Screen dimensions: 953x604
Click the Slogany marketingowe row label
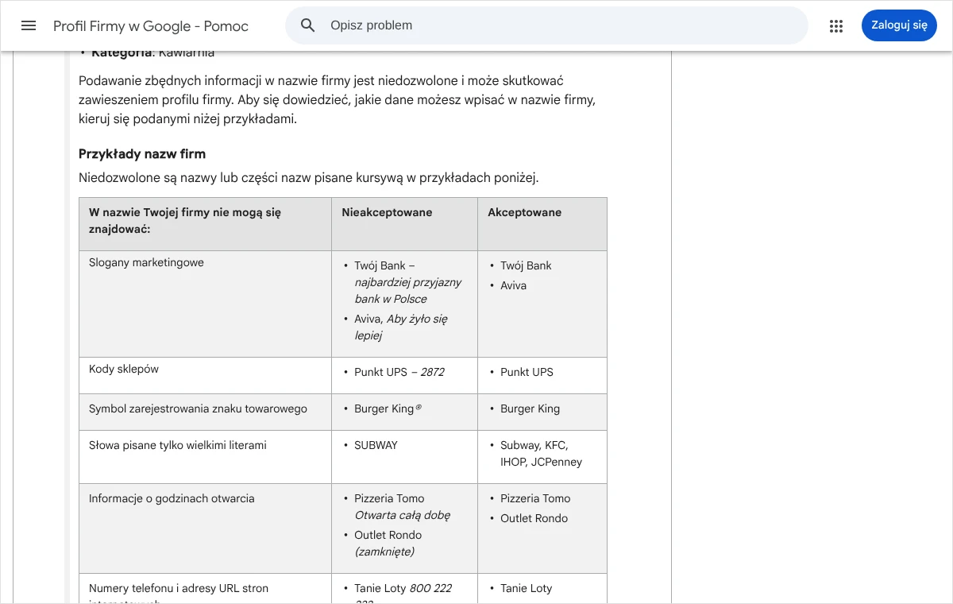(x=146, y=262)
